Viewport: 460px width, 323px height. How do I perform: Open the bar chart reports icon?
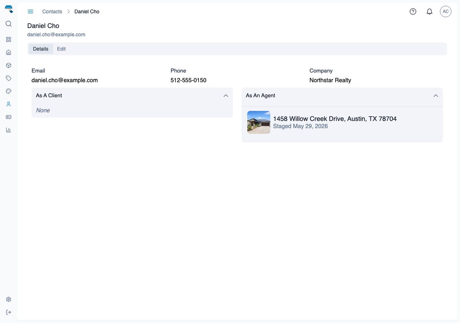[x=8, y=130]
